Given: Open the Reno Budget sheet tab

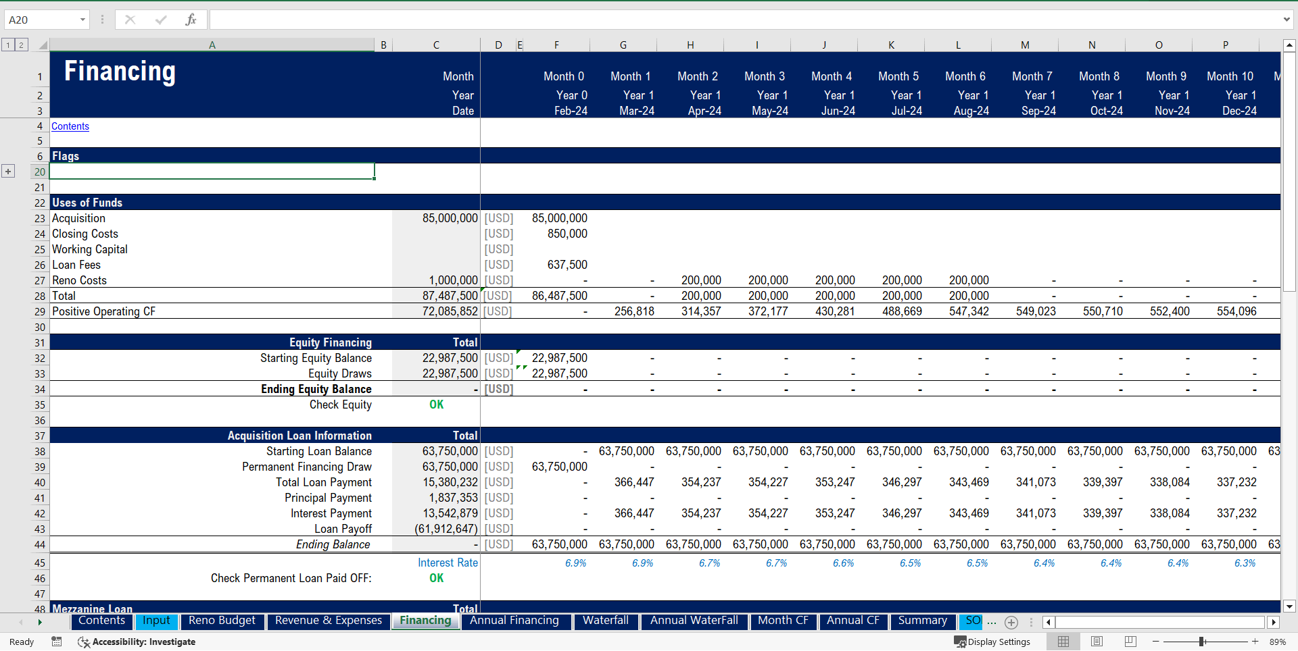Looking at the screenshot, I should 222,621.
